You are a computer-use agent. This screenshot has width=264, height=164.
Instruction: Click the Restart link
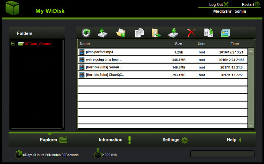pos(248,5)
